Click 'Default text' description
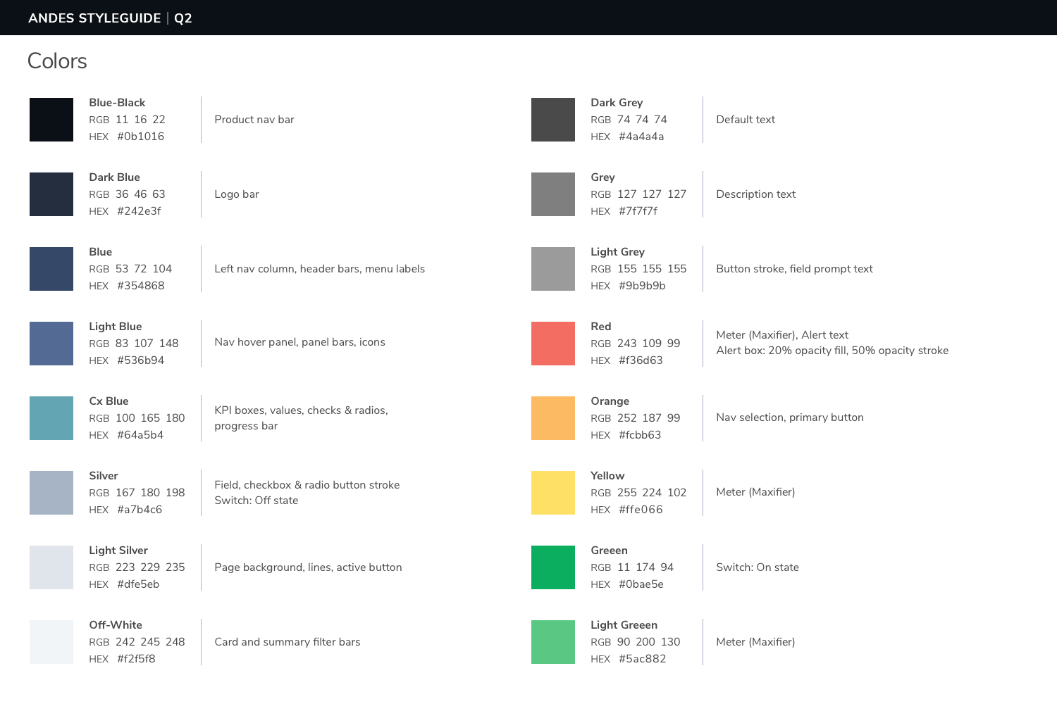Viewport: 1057px width, 704px height. (x=746, y=120)
